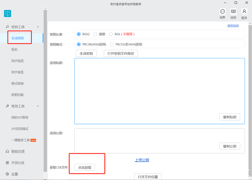Click the NEW badge on 一键搬家工具
Viewport: 252px width, 180px height.
click(x=33, y=140)
